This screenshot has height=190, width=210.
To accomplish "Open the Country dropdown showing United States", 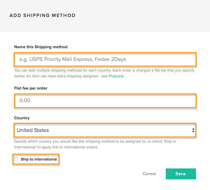I will pyautogui.click(x=105, y=130).
